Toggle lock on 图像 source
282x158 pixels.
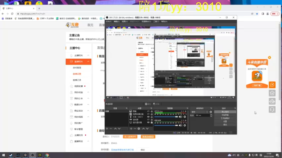[152, 111]
